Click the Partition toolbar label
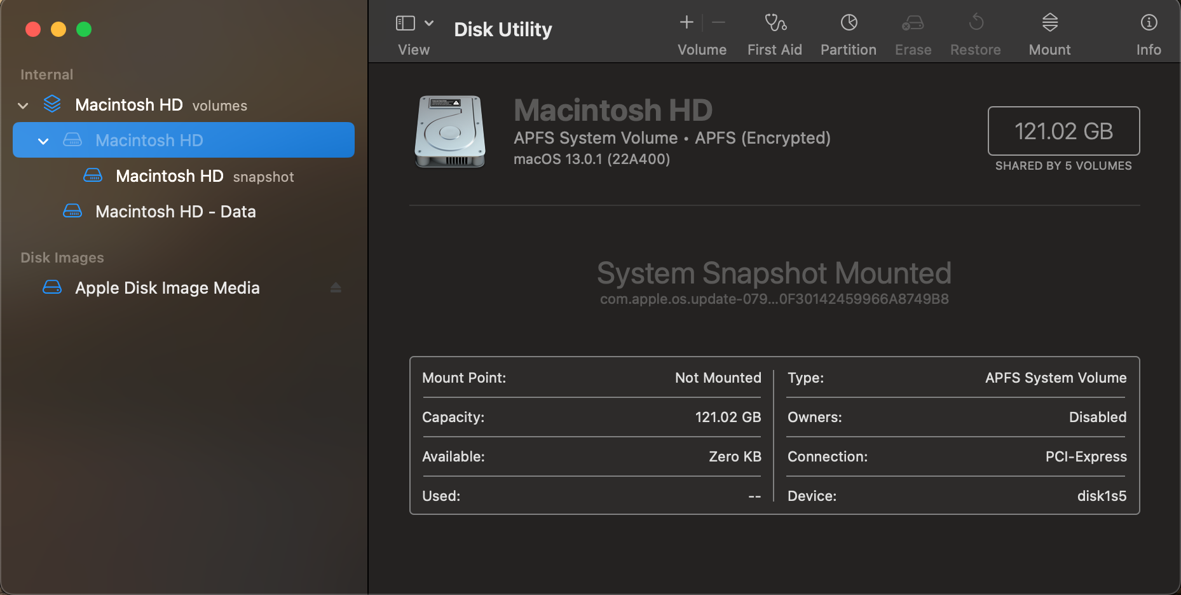 pyautogui.click(x=848, y=50)
